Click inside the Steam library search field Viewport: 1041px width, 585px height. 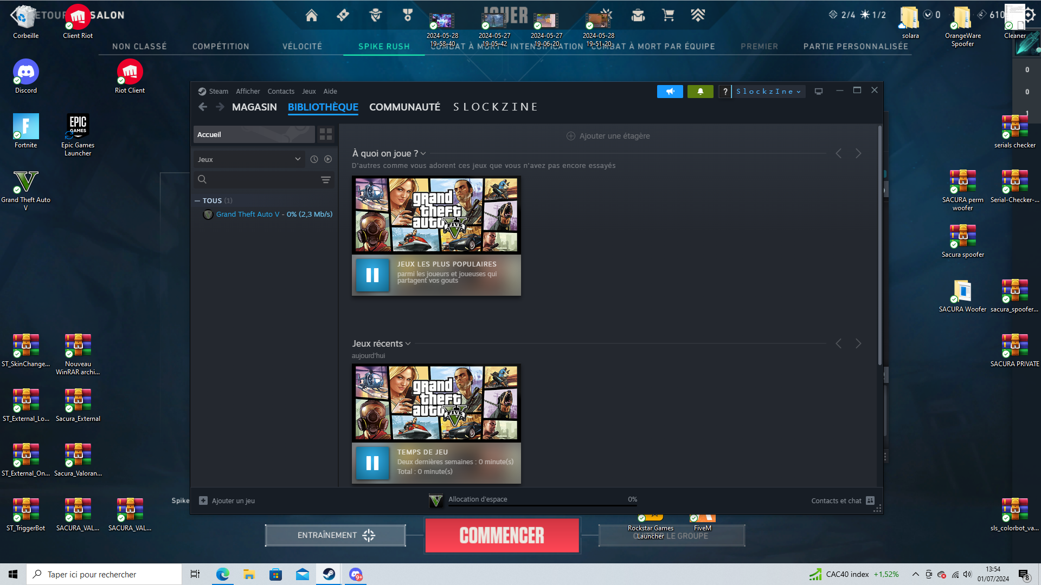click(x=264, y=179)
